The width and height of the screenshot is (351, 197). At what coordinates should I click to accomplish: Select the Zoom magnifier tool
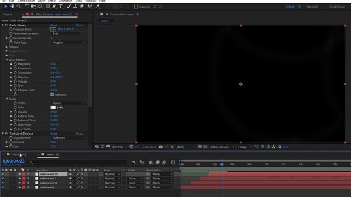point(19,7)
